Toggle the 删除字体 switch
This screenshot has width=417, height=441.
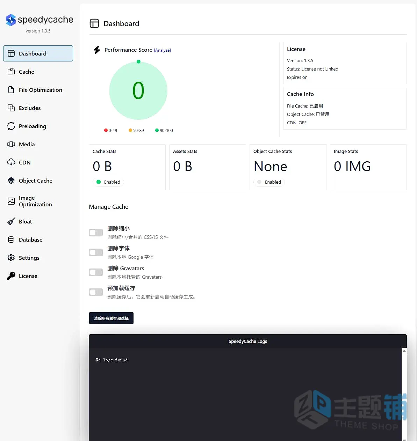coord(96,252)
